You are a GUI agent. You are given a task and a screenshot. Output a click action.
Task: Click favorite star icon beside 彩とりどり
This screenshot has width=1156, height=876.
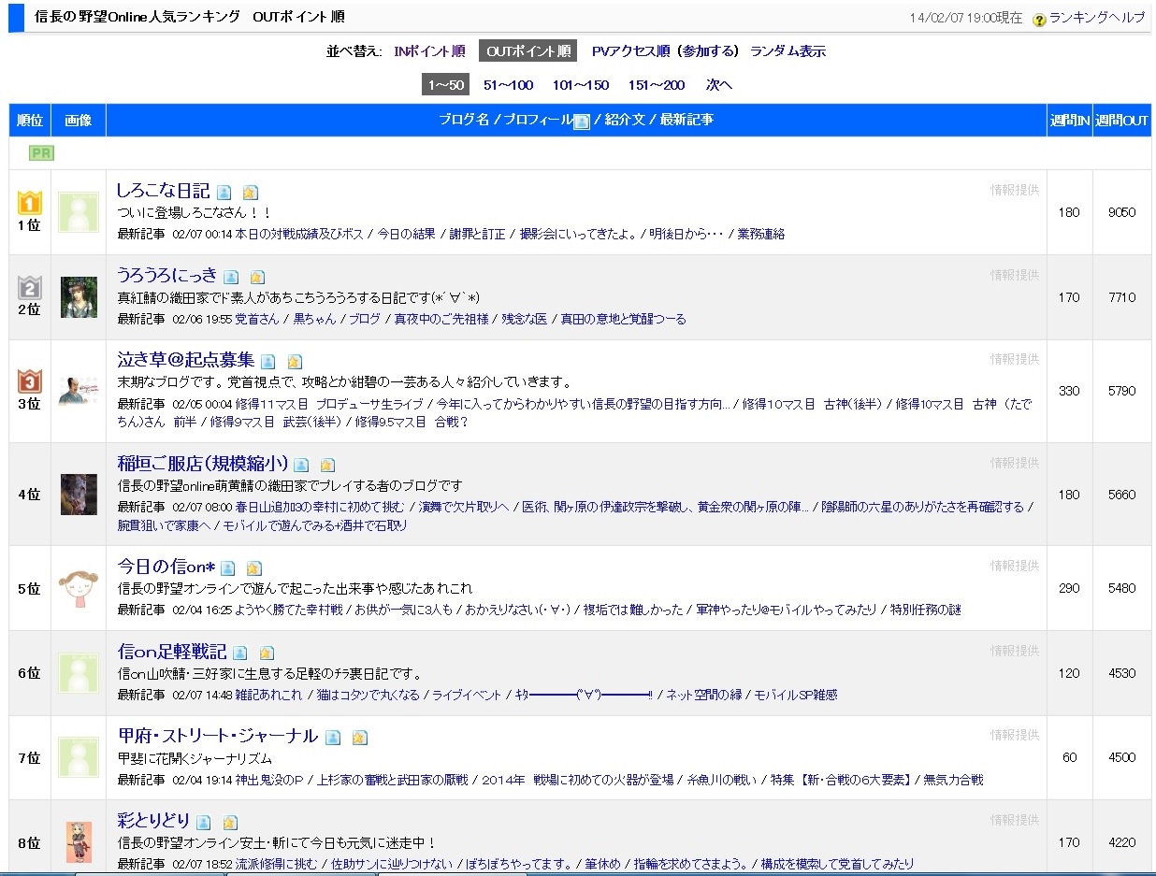(230, 823)
